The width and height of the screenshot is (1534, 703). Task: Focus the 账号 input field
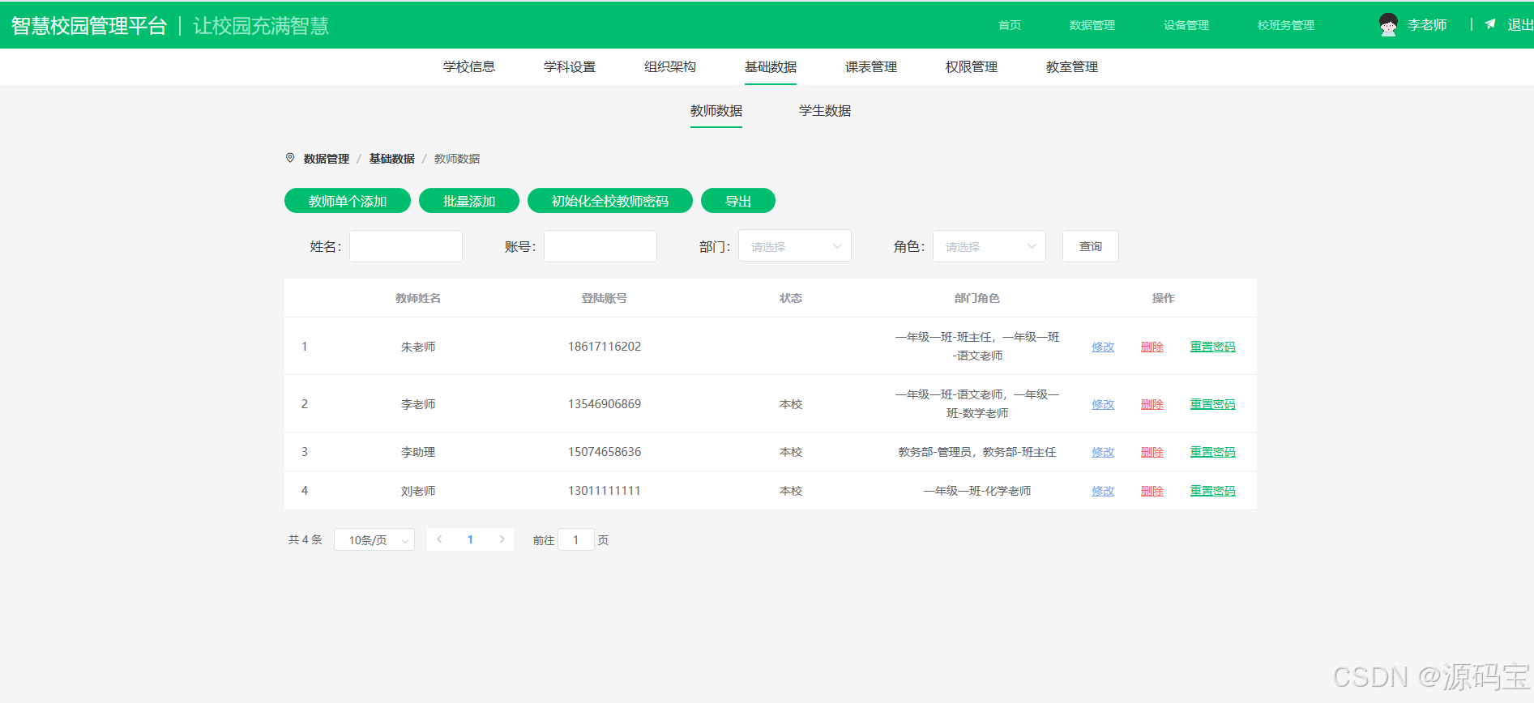click(x=600, y=246)
